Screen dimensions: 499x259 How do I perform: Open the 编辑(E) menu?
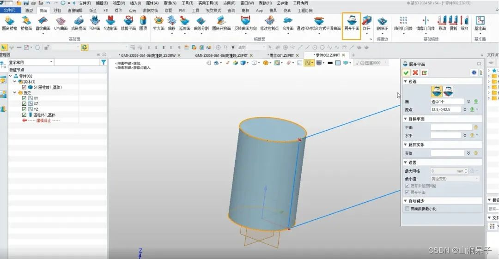102,3
